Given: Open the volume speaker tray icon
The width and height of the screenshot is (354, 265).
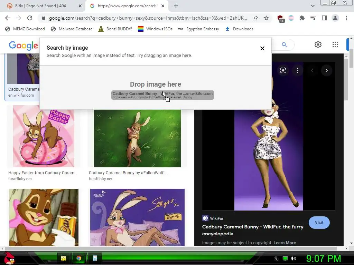Looking at the screenshot, I should pyautogui.click(x=293, y=258).
